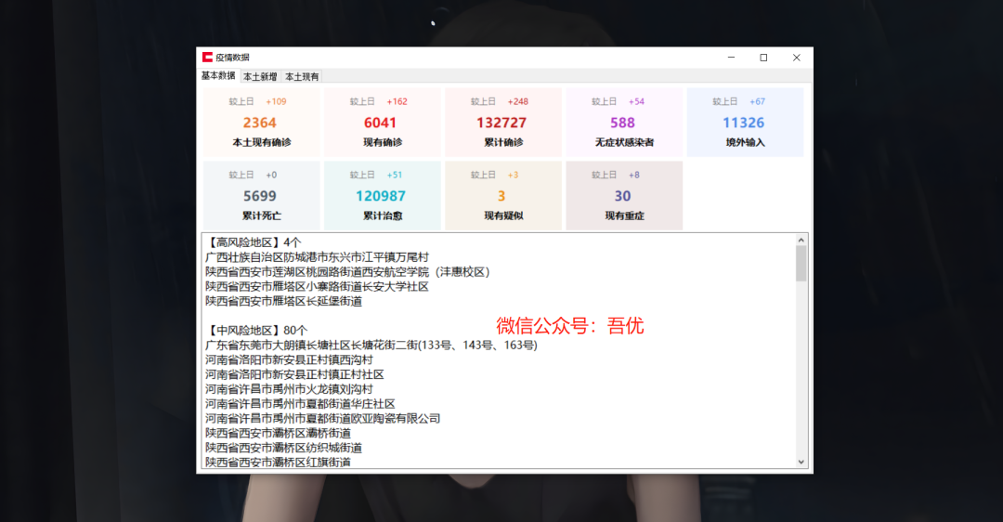Image resolution: width=1003 pixels, height=522 pixels.
Task: Click 河南省洛阳市新安县正村镇西沟村 line
Action: pyautogui.click(x=289, y=360)
